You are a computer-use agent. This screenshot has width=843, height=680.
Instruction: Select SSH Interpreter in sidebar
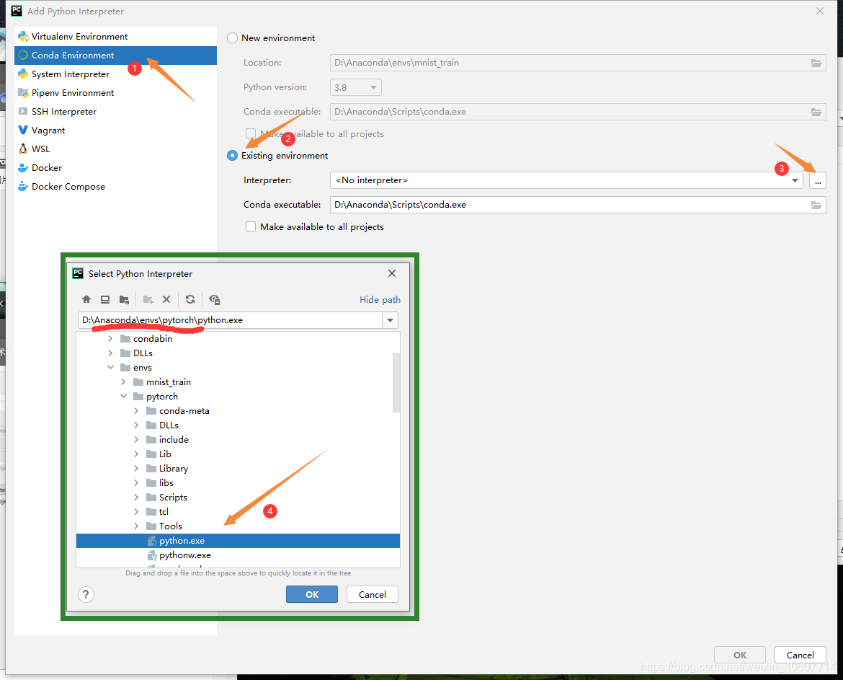click(115, 111)
